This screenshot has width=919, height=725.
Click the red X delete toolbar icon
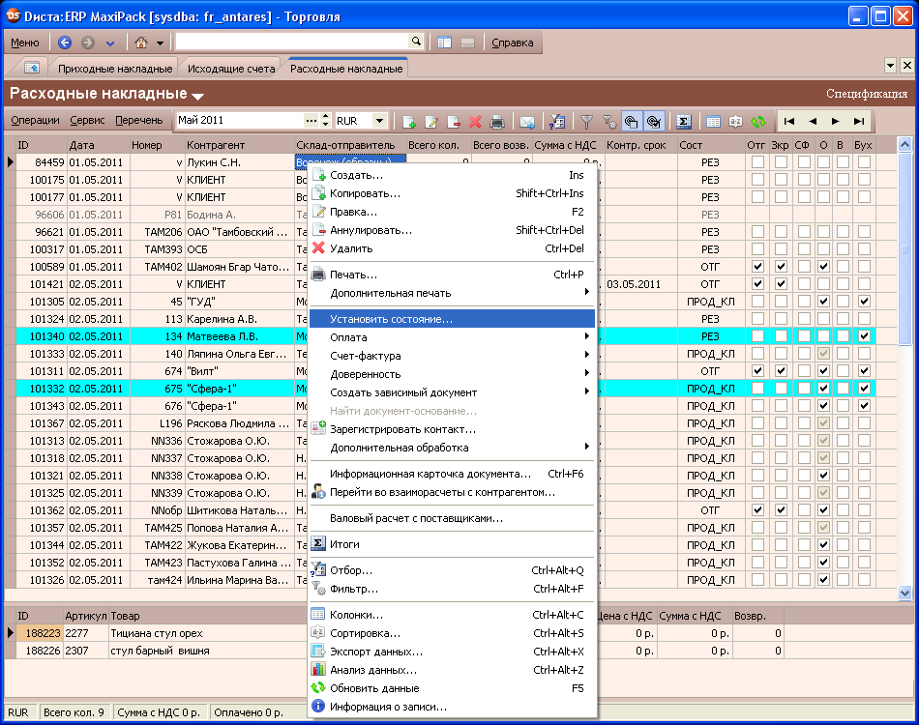coord(475,122)
